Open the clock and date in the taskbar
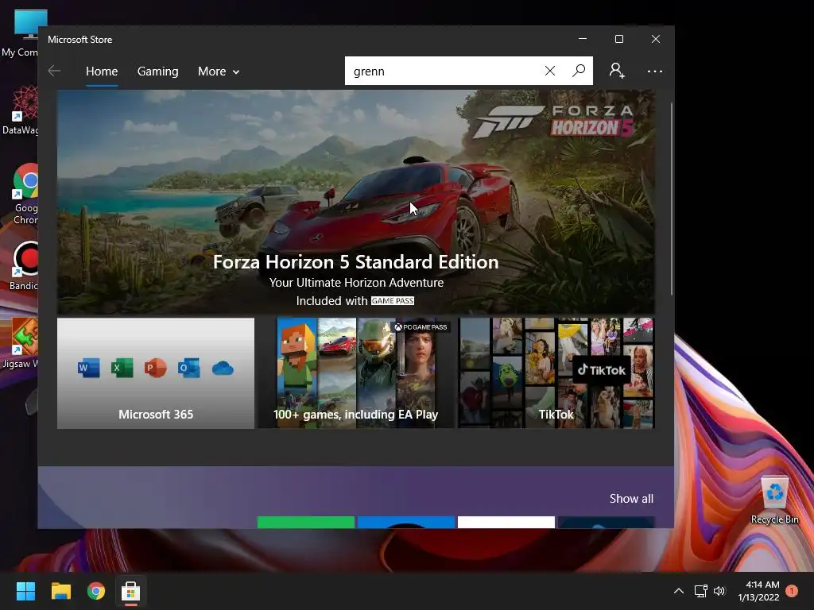Viewport: 814px width, 610px height. [x=758, y=591]
